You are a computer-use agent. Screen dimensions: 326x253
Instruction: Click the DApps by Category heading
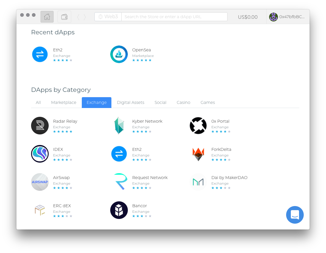click(x=61, y=90)
